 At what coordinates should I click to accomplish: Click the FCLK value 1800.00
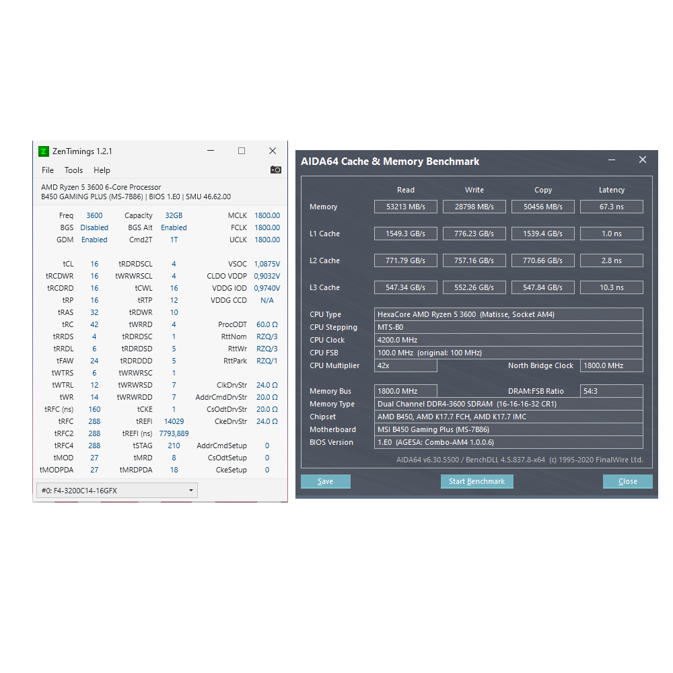(267, 227)
